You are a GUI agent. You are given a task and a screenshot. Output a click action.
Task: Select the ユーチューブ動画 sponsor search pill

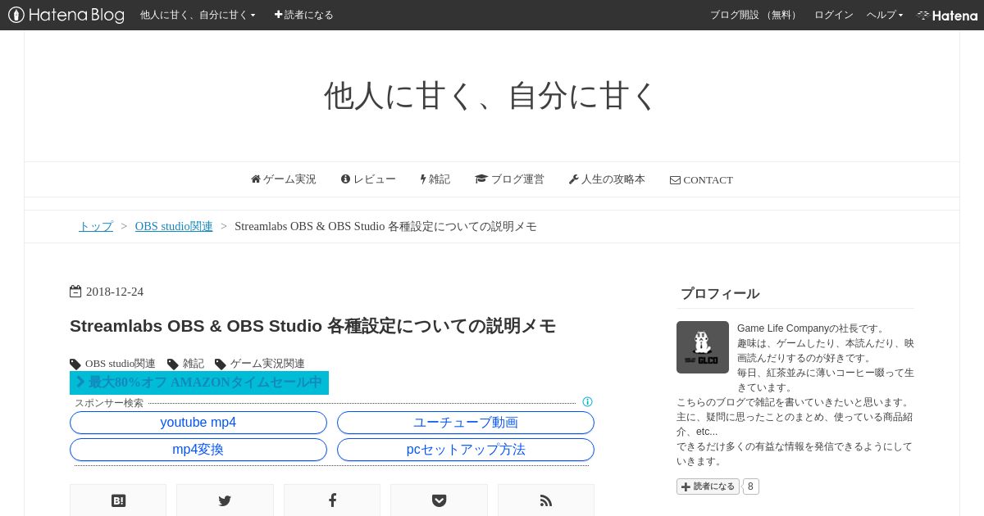pos(466,423)
